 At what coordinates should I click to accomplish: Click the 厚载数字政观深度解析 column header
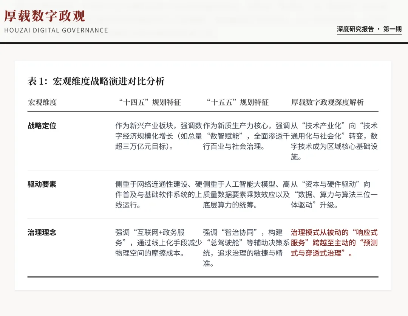327,102
